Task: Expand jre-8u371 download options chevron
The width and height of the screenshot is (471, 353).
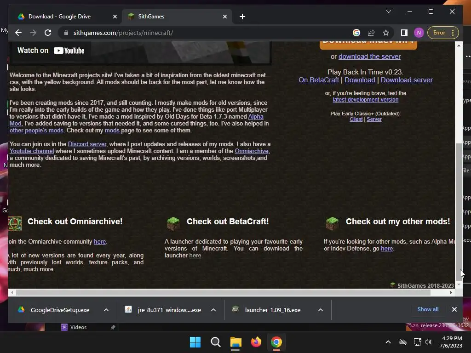Action: 213,310
